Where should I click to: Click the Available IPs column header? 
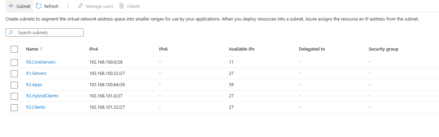tap(242, 49)
